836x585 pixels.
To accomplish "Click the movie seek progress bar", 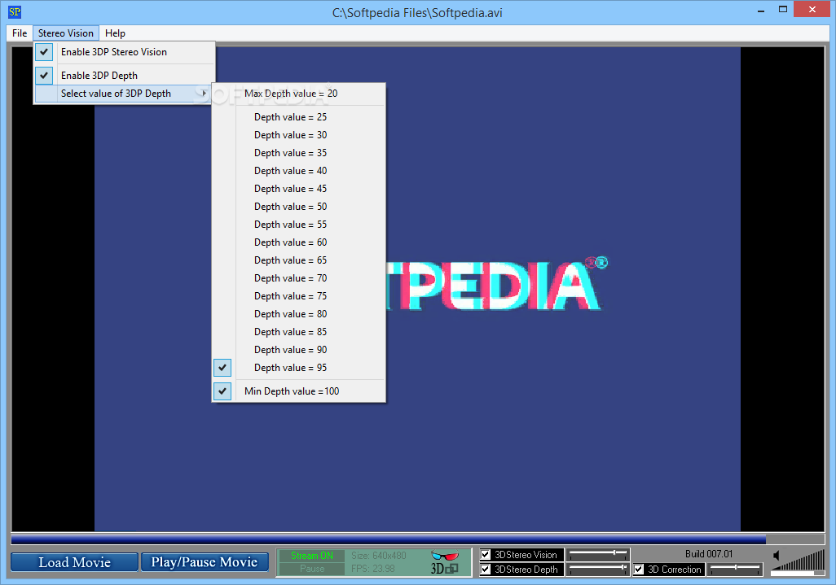I will (417, 539).
